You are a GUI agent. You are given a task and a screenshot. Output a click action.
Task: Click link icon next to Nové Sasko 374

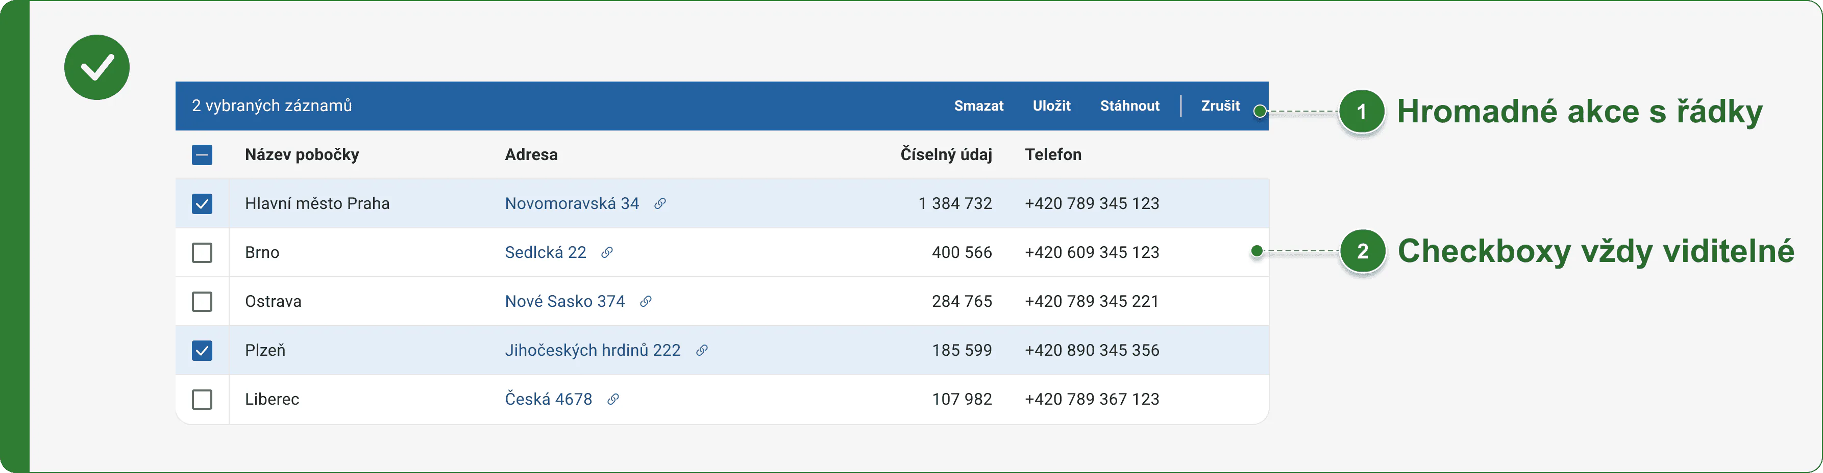(646, 301)
